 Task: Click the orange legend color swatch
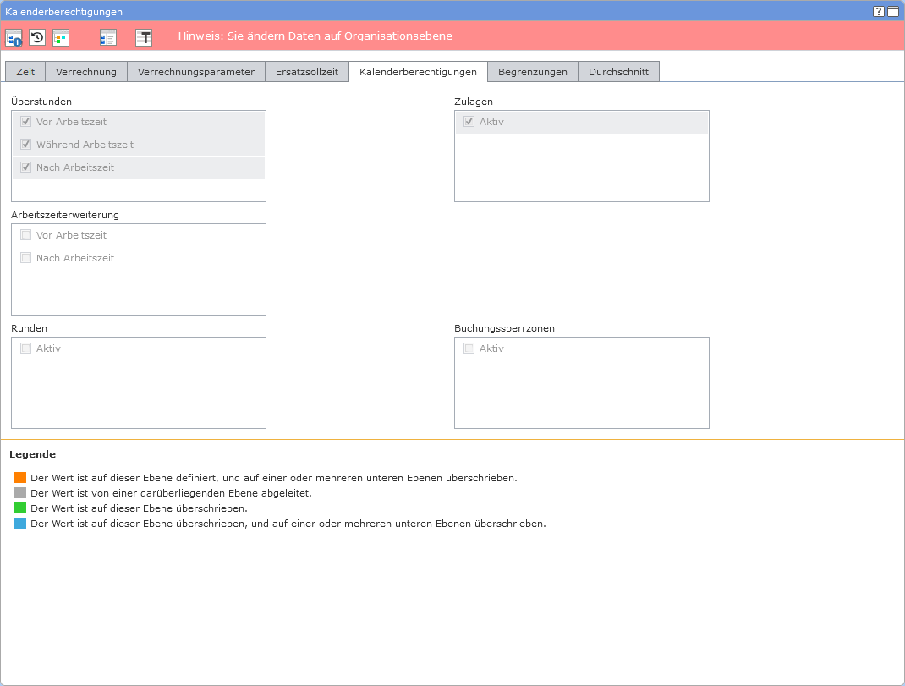[x=20, y=478]
